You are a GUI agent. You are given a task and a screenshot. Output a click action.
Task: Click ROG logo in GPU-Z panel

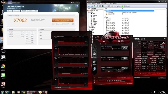click(x=162, y=45)
